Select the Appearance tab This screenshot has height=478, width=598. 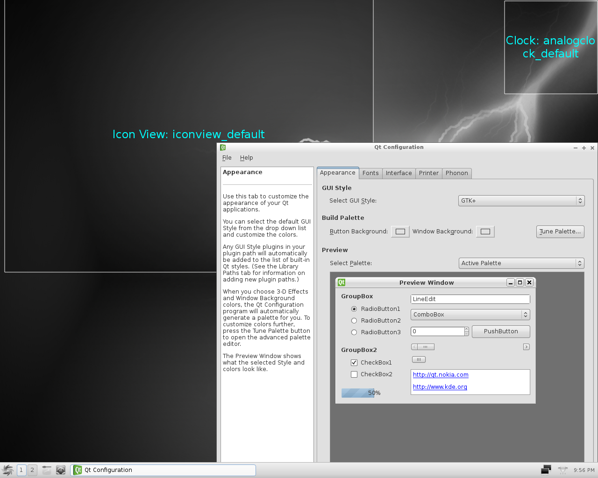tap(338, 173)
